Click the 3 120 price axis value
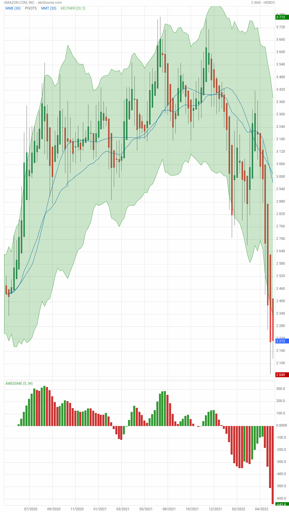This screenshot has width=289, height=512. click(x=281, y=152)
